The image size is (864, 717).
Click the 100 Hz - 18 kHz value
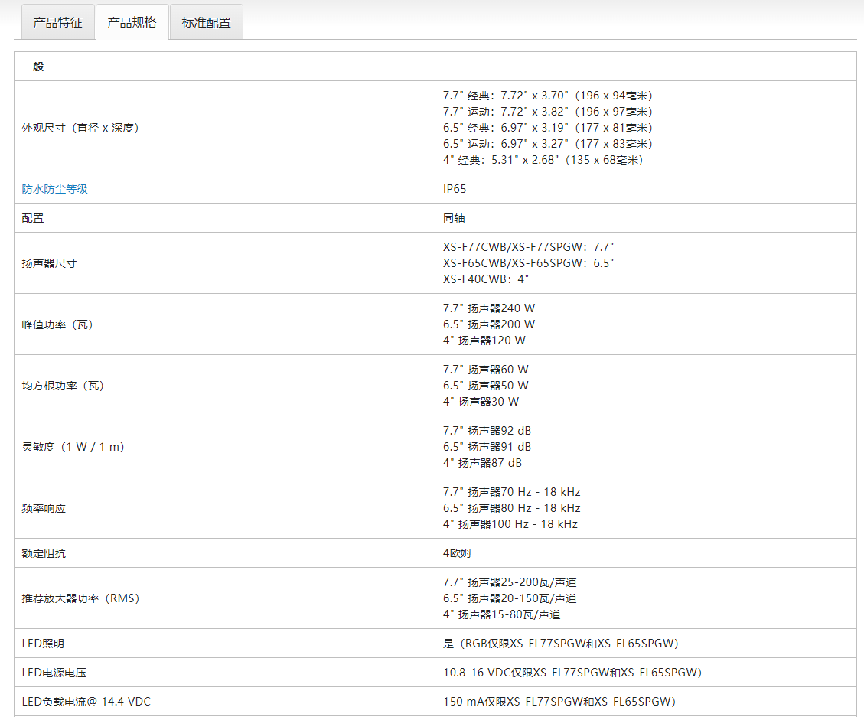click(x=534, y=524)
